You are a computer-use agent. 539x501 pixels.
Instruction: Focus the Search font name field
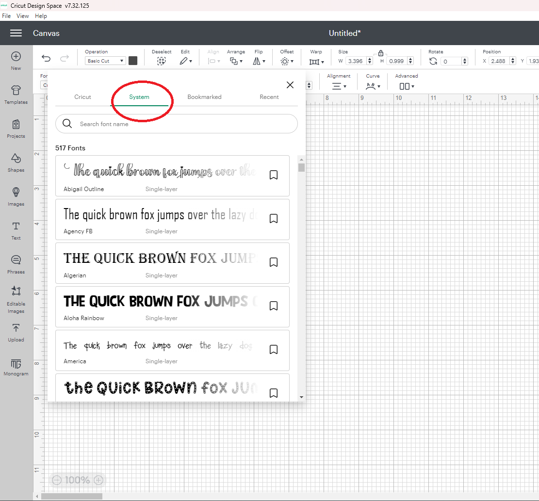coord(176,124)
